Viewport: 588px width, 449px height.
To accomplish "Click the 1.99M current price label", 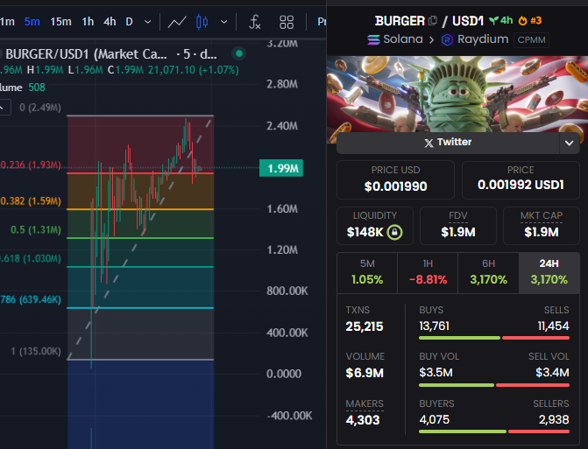I will 281,169.
